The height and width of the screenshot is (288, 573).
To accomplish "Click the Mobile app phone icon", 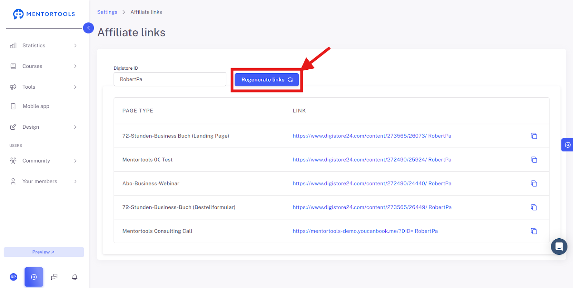I will pyautogui.click(x=13, y=106).
